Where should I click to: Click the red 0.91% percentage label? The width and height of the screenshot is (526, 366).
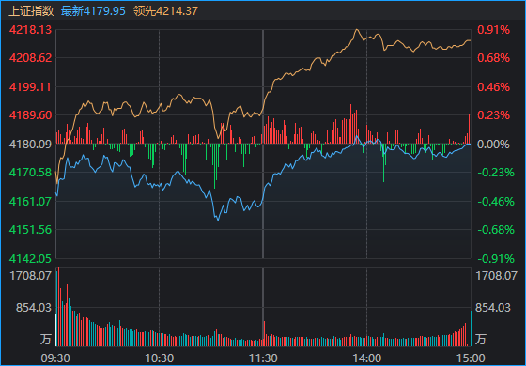pos(493,30)
